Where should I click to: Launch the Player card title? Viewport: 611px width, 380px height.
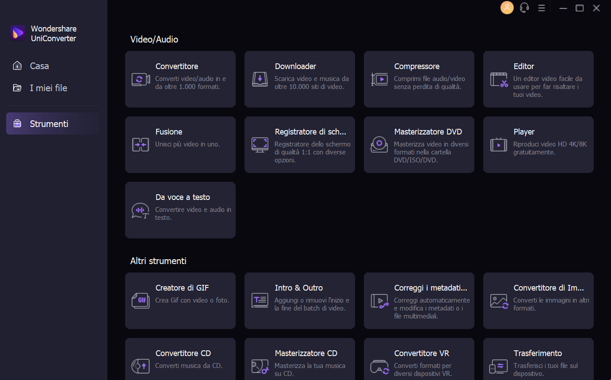point(524,132)
